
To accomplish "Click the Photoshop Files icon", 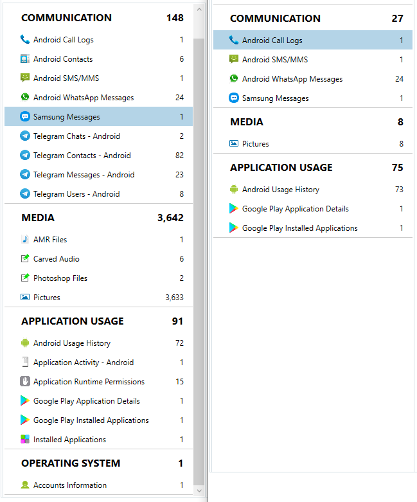I will click(x=25, y=278).
